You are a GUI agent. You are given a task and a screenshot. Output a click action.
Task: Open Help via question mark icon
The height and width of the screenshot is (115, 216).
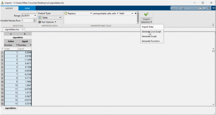tap(205, 8)
